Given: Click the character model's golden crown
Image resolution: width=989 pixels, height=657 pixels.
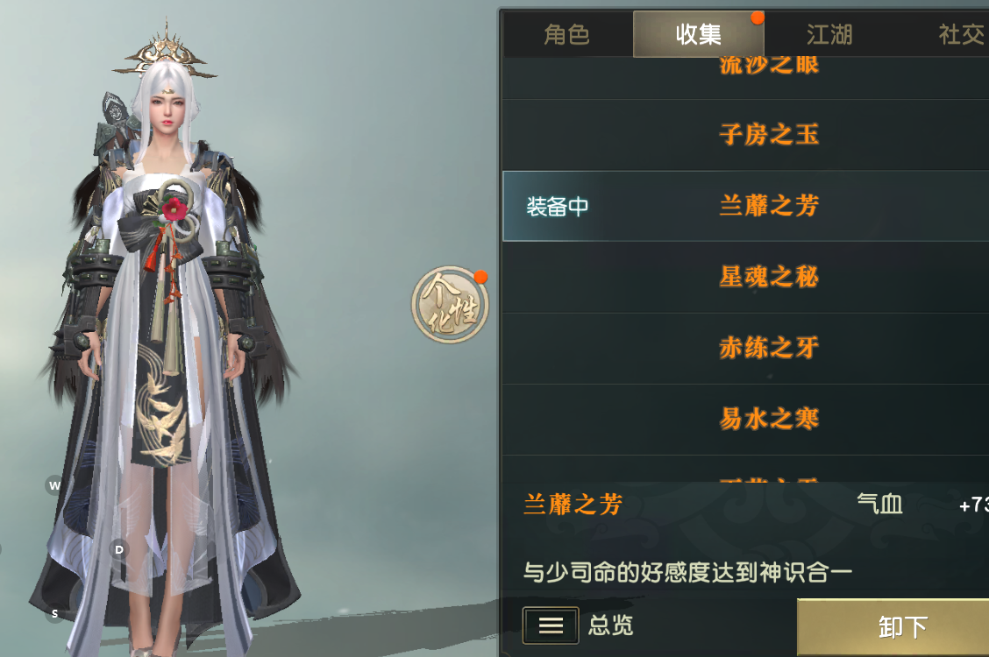Looking at the screenshot, I should 165,53.
